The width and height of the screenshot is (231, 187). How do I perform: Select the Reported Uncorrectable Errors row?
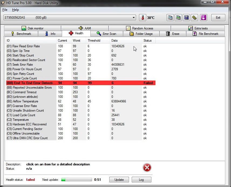[x=81, y=88]
